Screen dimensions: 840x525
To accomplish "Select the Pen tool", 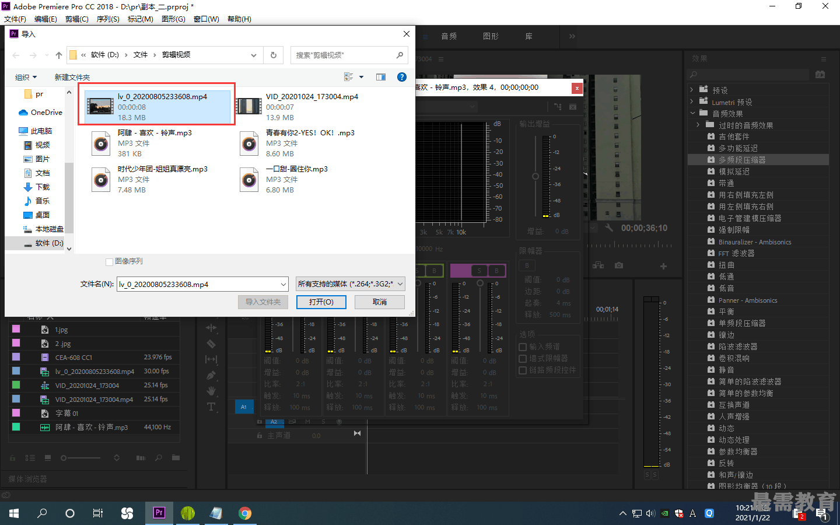I will (211, 375).
